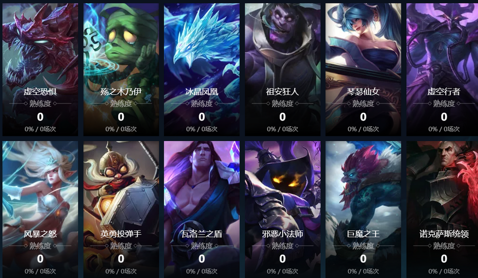Viewport: 478px width, 278px height.
Task: Click the 祖安狂人 champion card
Action: click(282, 69)
